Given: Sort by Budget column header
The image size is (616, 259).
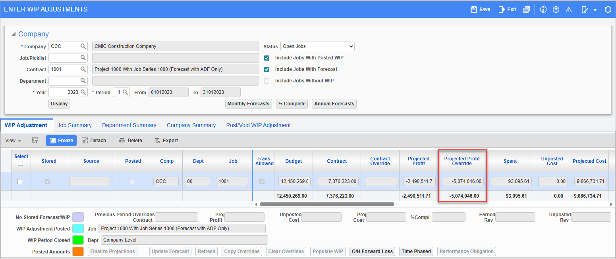Looking at the screenshot, I should coord(294,161).
